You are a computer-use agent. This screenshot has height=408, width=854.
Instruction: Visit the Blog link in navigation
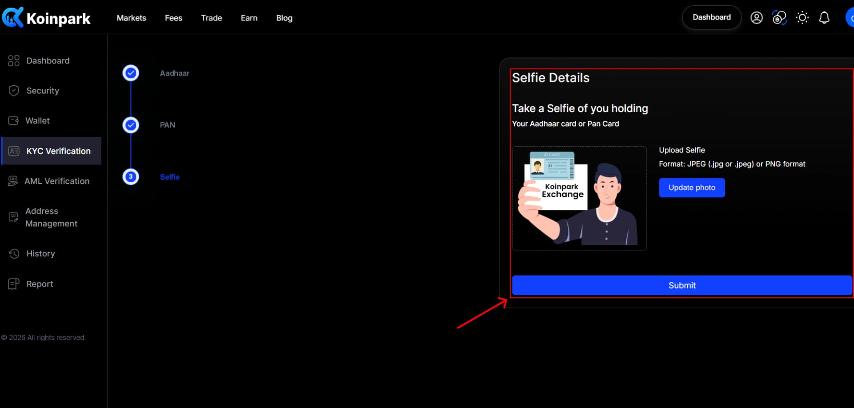[284, 18]
